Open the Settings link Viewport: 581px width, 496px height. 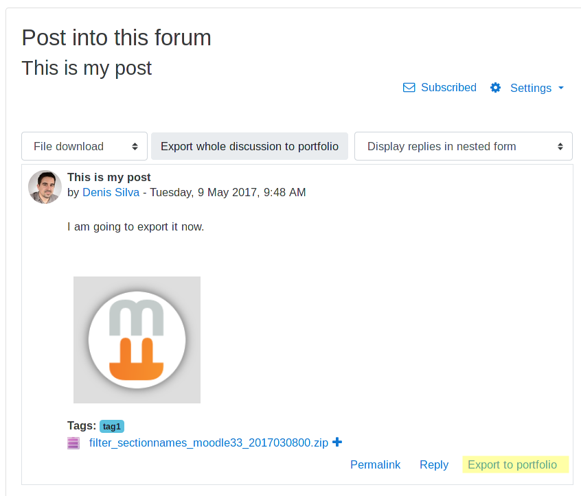click(x=531, y=88)
